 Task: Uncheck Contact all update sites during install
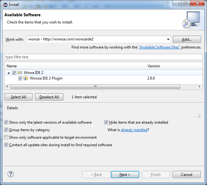click(x=6, y=145)
